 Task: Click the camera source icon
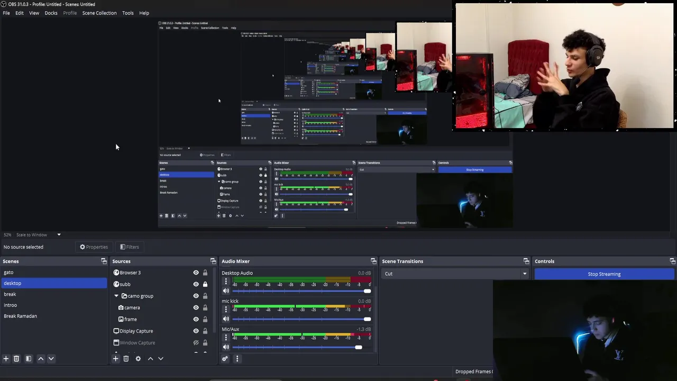[121, 307]
